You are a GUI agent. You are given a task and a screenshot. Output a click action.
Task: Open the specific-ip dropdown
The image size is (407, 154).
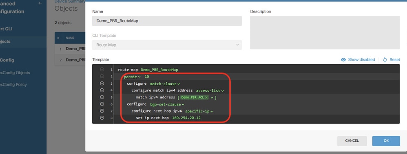(199, 111)
